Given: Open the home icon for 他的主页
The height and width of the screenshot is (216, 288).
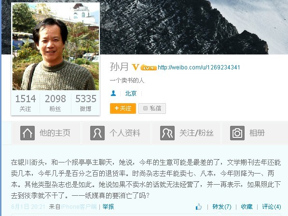Looking at the screenshot, I should click(x=27, y=133).
